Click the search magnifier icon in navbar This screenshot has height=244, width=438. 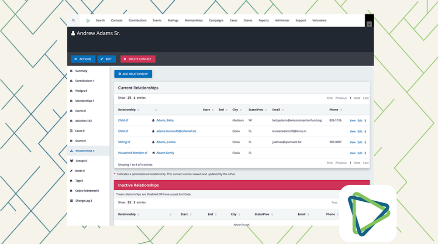coord(73,21)
